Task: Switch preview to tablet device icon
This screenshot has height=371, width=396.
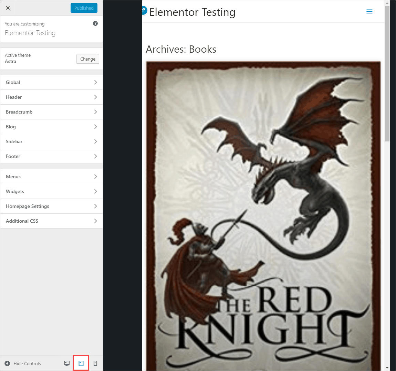Action: pyautogui.click(x=81, y=363)
